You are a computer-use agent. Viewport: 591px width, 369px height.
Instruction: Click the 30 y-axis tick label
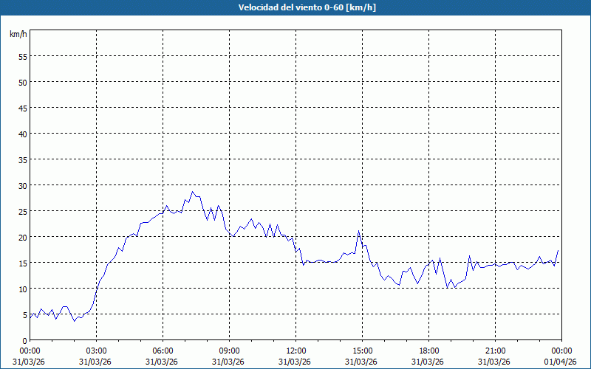click(x=22, y=185)
